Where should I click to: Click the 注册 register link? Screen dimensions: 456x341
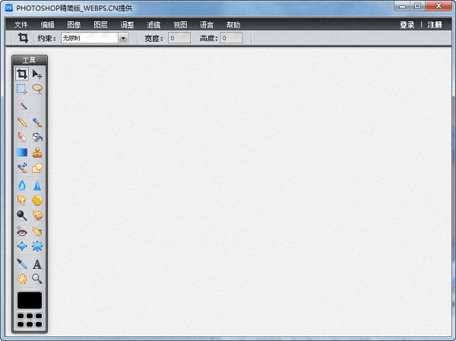coord(435,25)
